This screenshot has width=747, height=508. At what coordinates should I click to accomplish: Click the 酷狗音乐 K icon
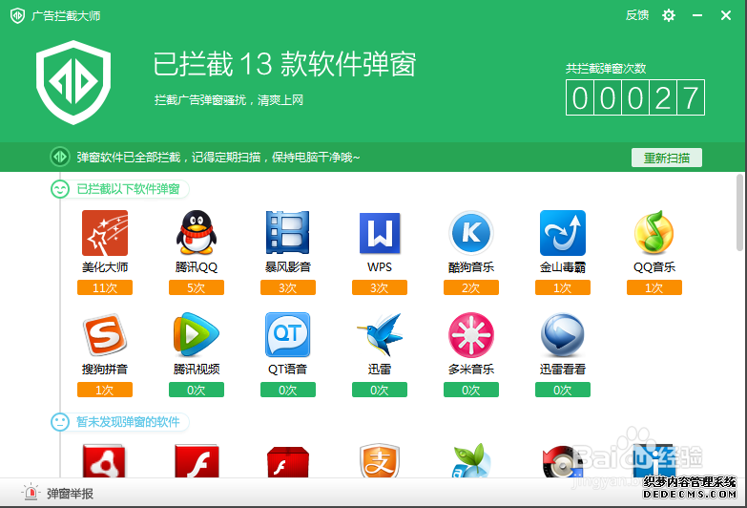pos(471,233)
